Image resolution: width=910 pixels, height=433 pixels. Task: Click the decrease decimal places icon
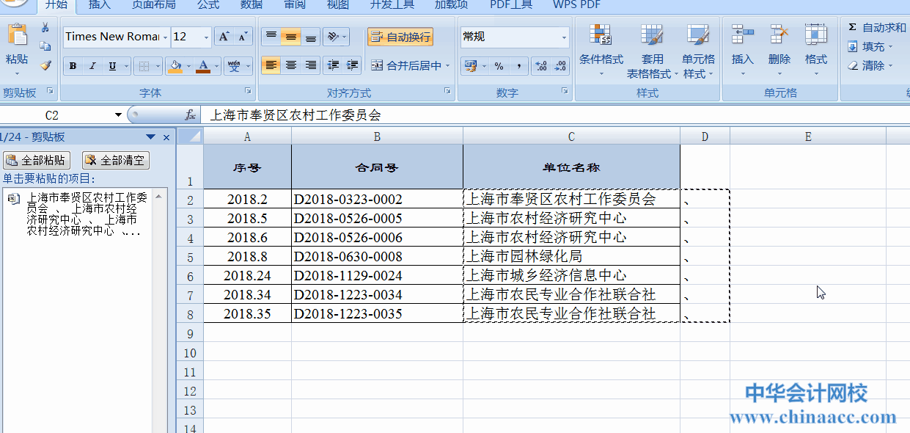[561, 66]
